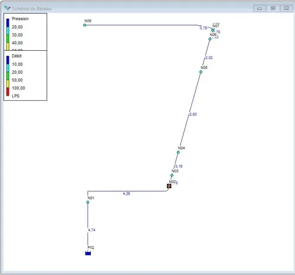
Task: Click the 20,00 value in Débit legend
Action: coord(17,72)
